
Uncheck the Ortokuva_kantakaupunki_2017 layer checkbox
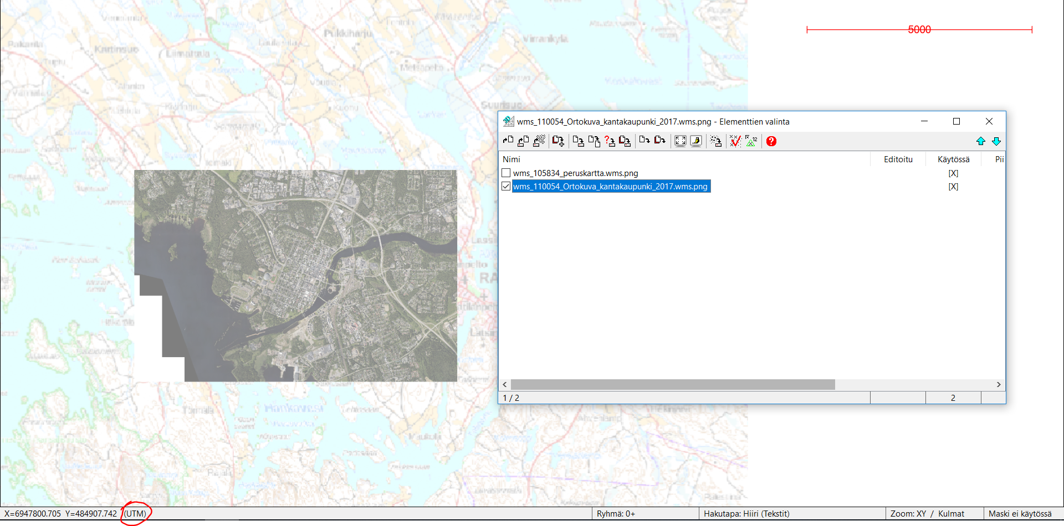point(506,187)
